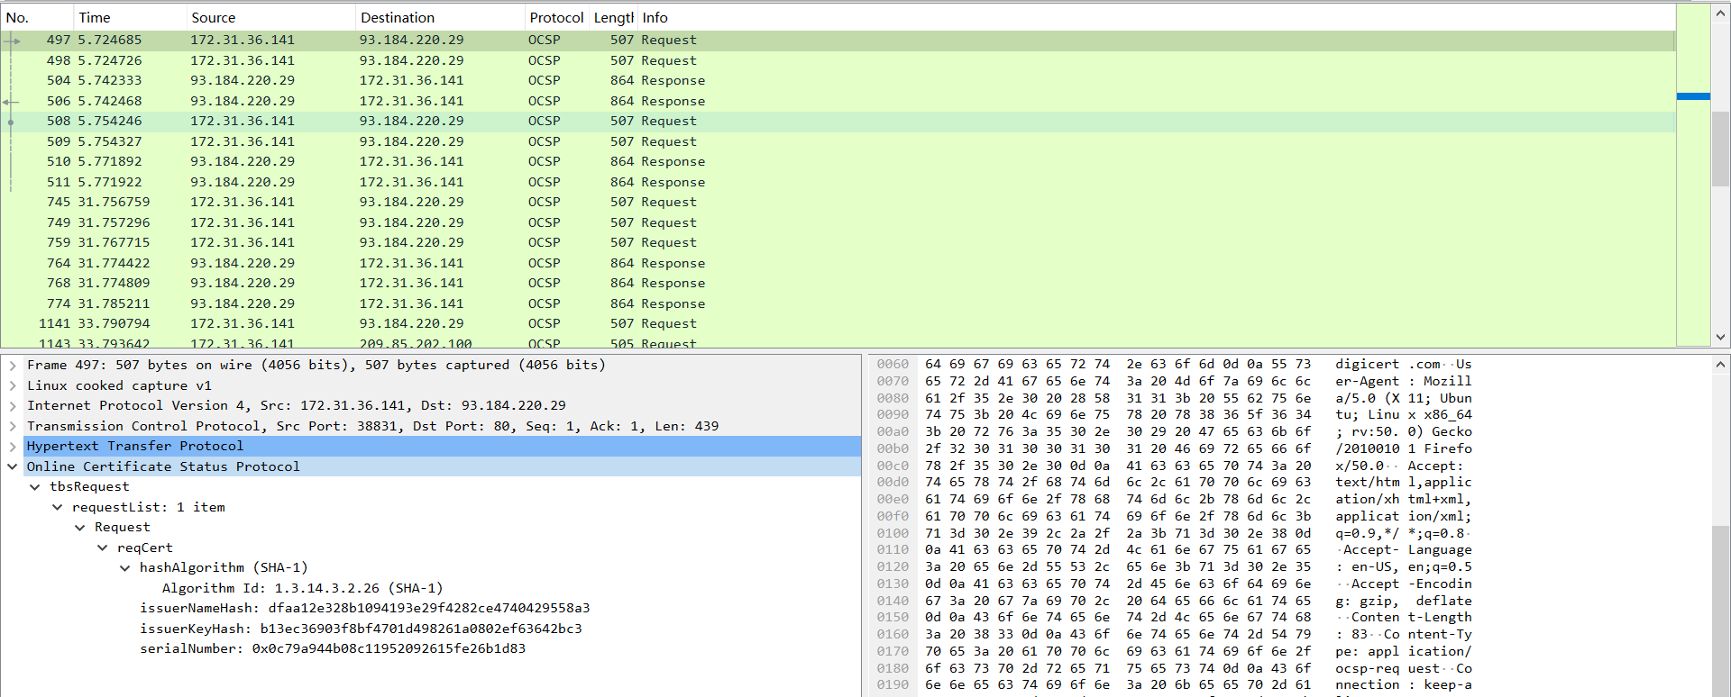
Task: Select packet 759 at time 31.767715
Action: tap(838, 242)
